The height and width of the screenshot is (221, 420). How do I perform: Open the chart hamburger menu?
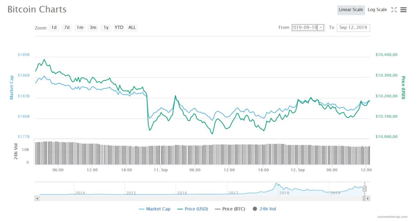404,10
